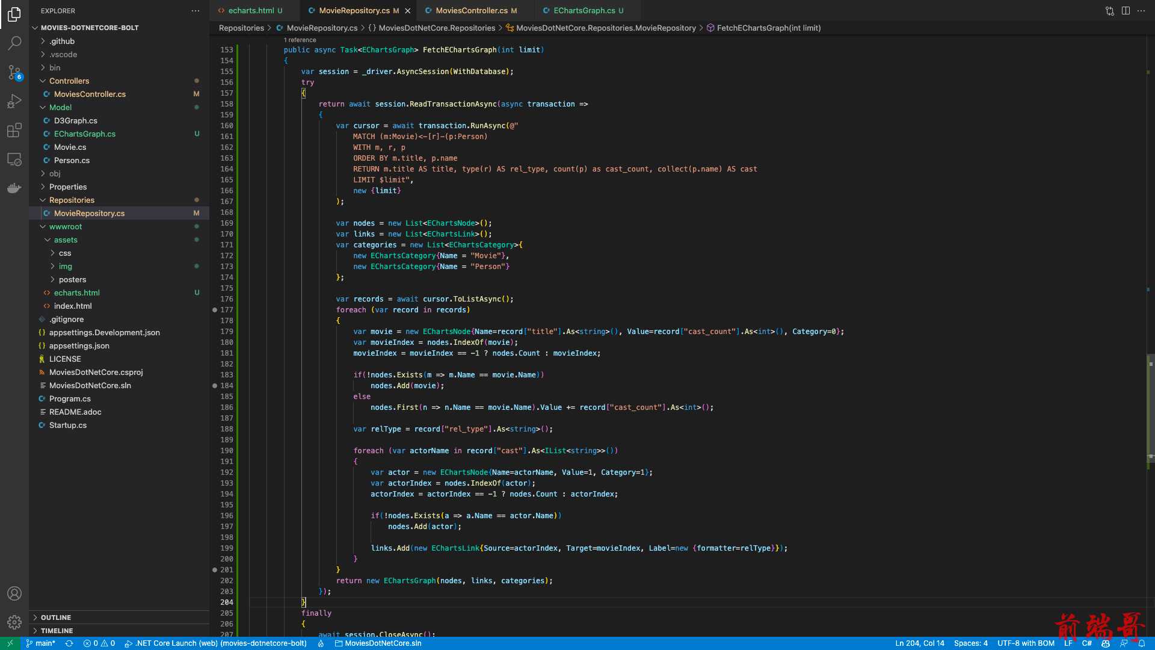The width and height of the screenshot is (1155, 650).
Task: Synchronize changes icon in status bar
Action: [69, 643]
